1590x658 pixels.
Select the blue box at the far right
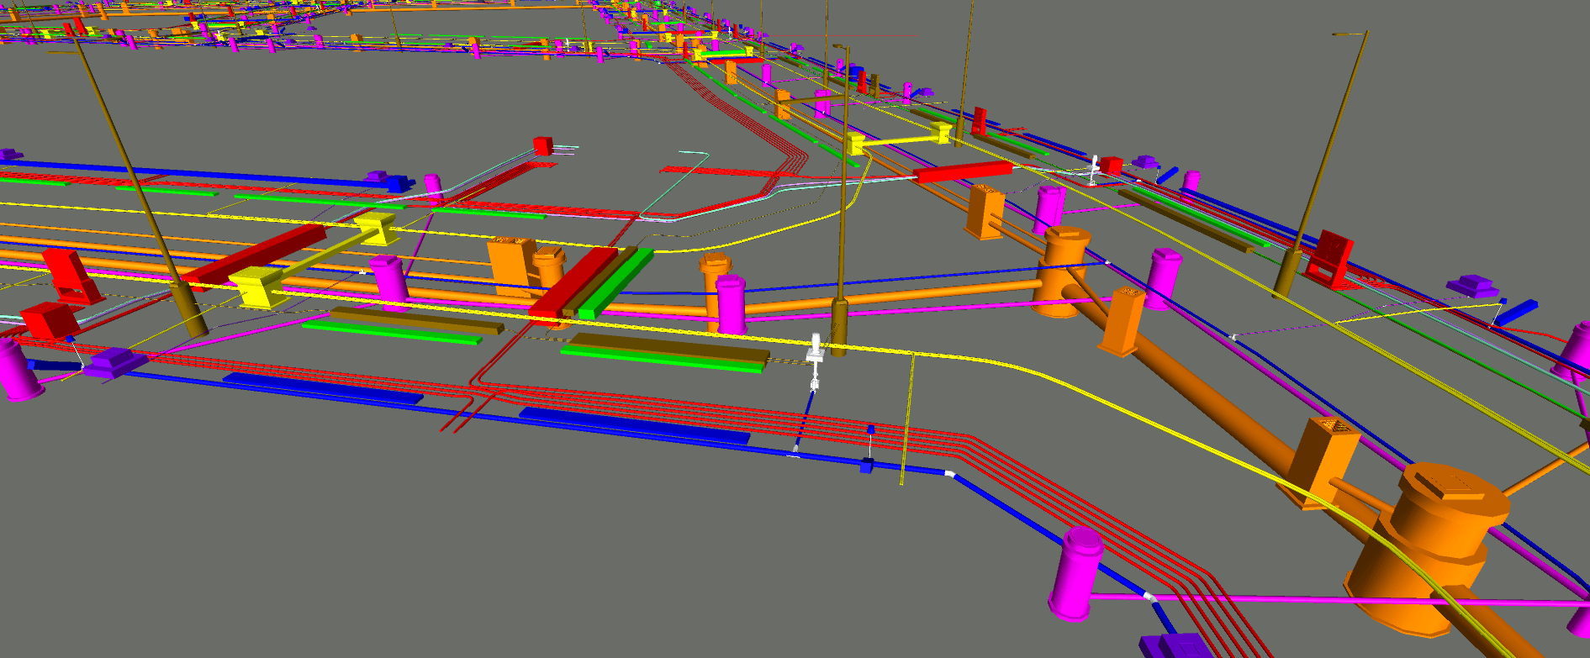1519,312
